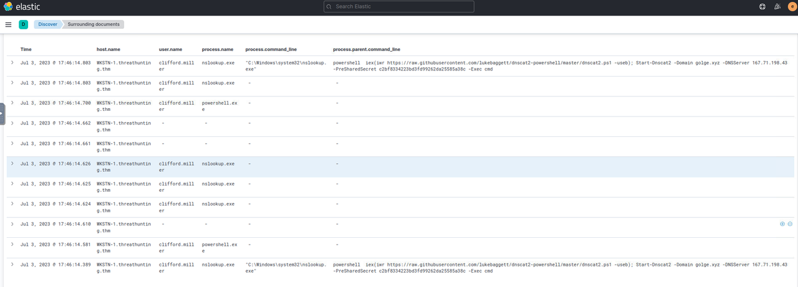Click the Time column header

[26, 49]
